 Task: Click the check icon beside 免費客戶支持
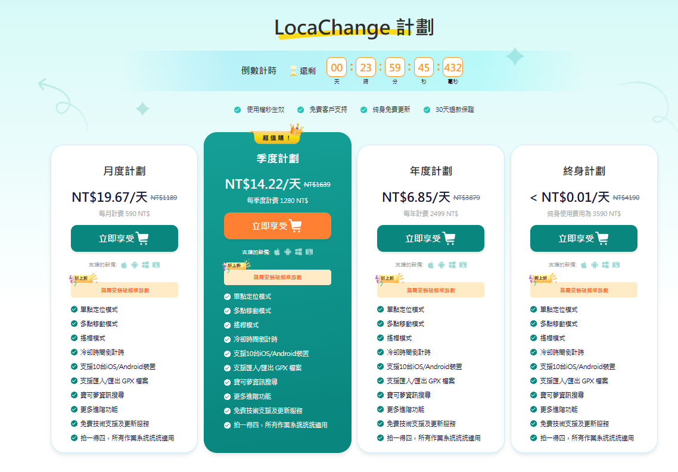click(300, 110)
